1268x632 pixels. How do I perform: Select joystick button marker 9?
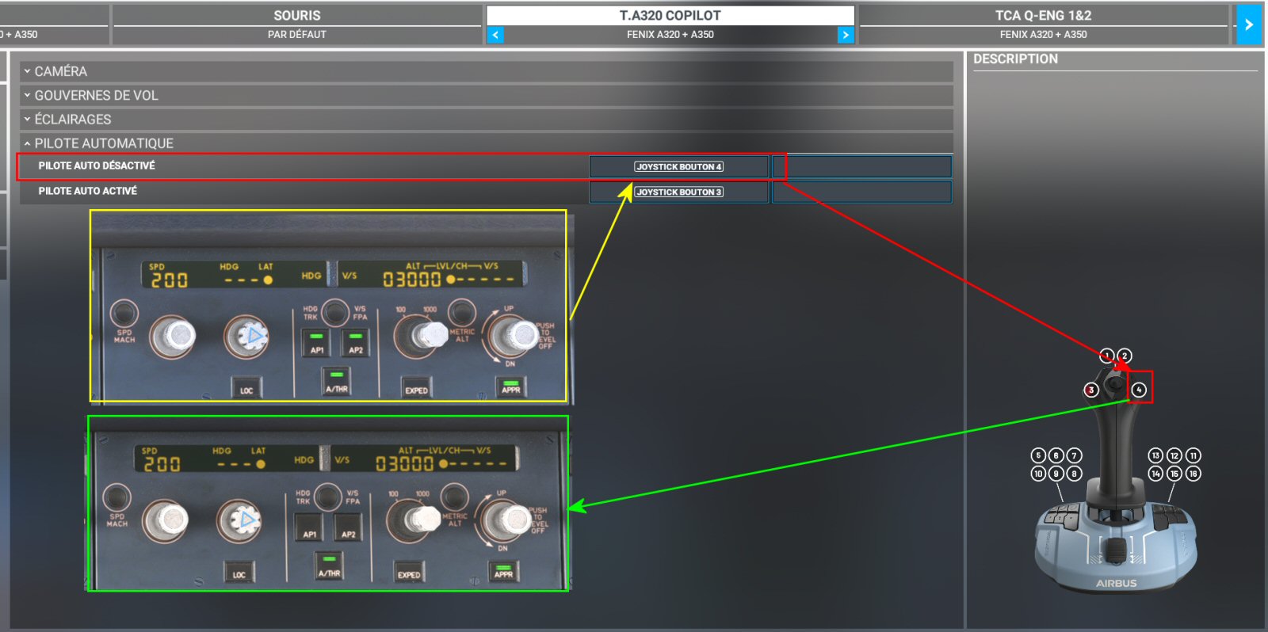(x=1056, y=474)
